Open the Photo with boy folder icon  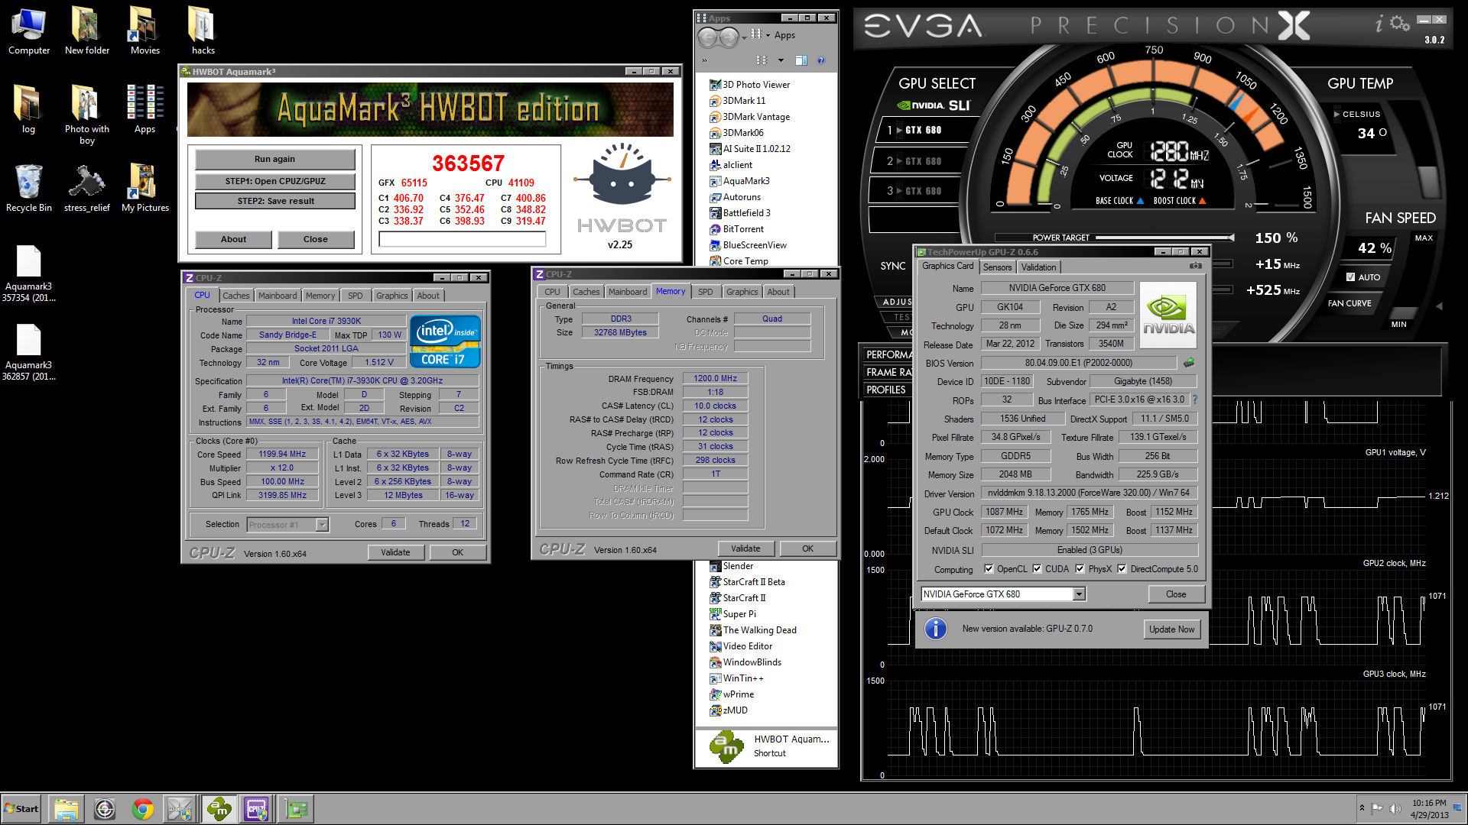86,115
